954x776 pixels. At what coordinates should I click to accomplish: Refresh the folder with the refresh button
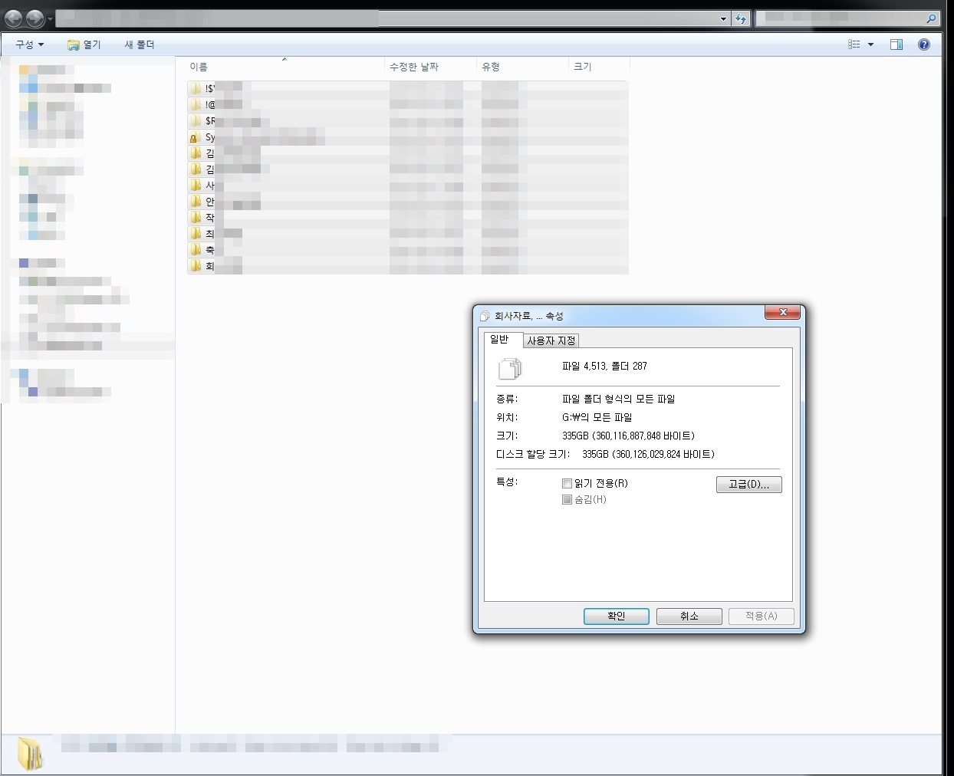click(x=741, y=19)
